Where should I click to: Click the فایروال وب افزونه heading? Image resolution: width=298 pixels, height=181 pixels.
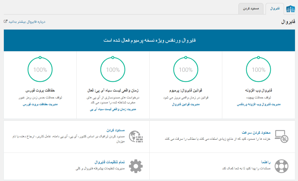coord(258,90)
